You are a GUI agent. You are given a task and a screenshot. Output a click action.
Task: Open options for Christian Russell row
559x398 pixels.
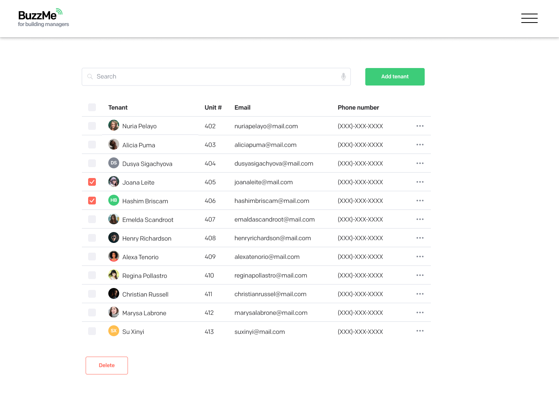click(420, 294)
